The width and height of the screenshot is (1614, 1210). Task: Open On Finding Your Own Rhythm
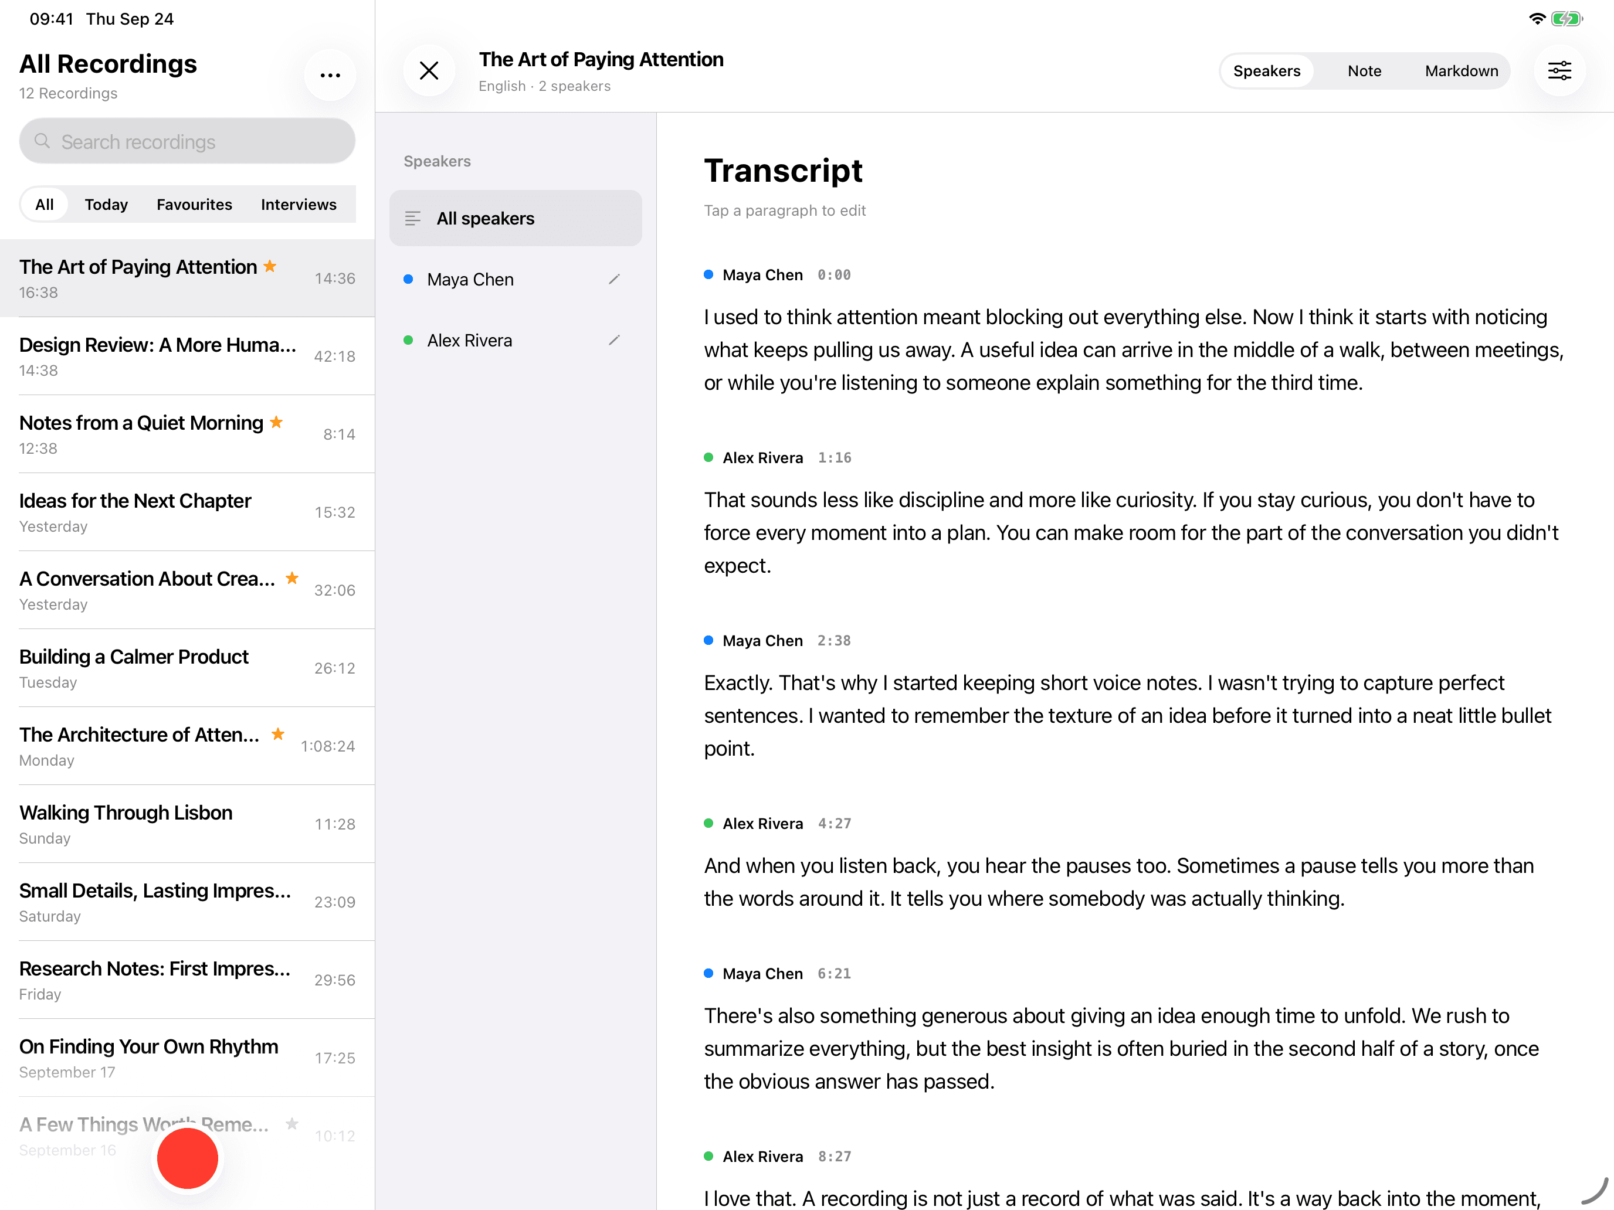click(188, 1058)
